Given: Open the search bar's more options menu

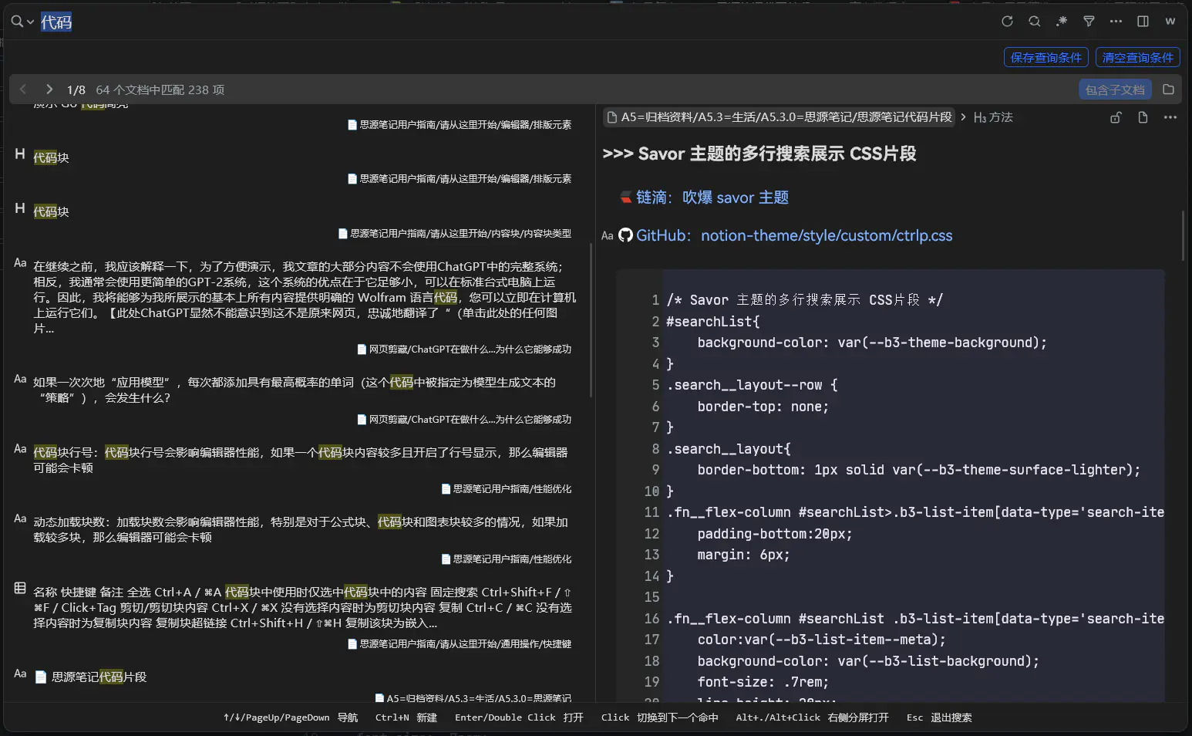Looking at the screenshot, I should tap(1116, 22).
